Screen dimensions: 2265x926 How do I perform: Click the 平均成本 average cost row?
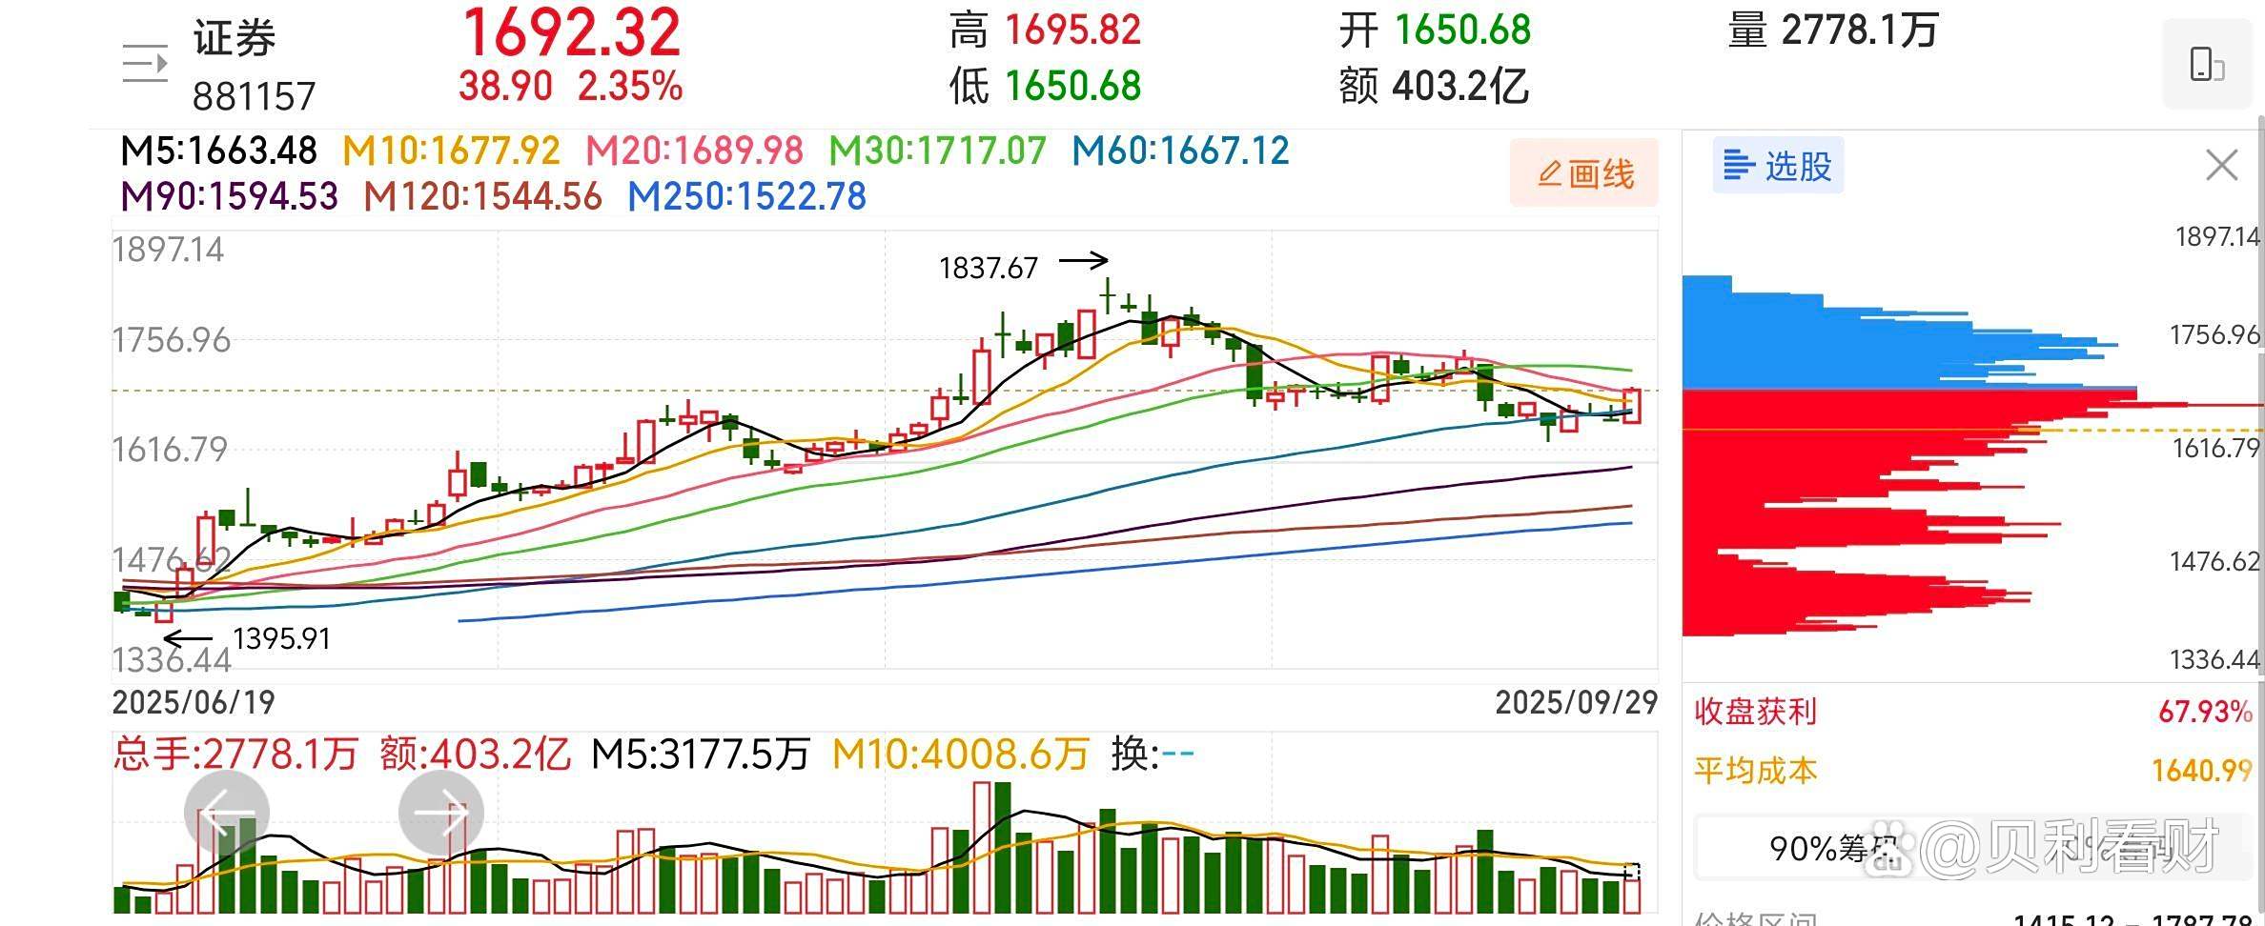pyautogui.click(x=1971, y=770)
